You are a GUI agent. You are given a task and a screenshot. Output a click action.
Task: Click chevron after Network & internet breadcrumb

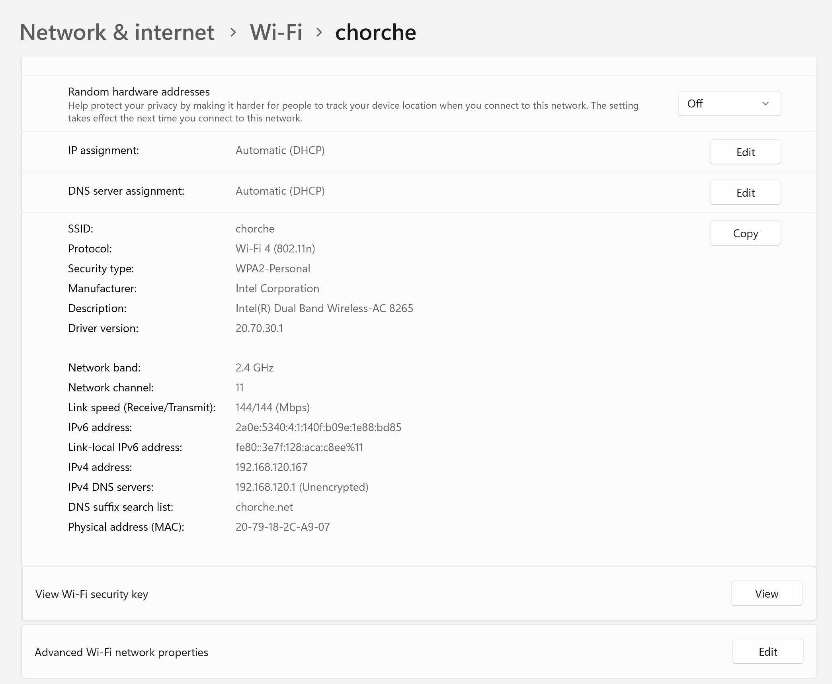tap(232, 33)
